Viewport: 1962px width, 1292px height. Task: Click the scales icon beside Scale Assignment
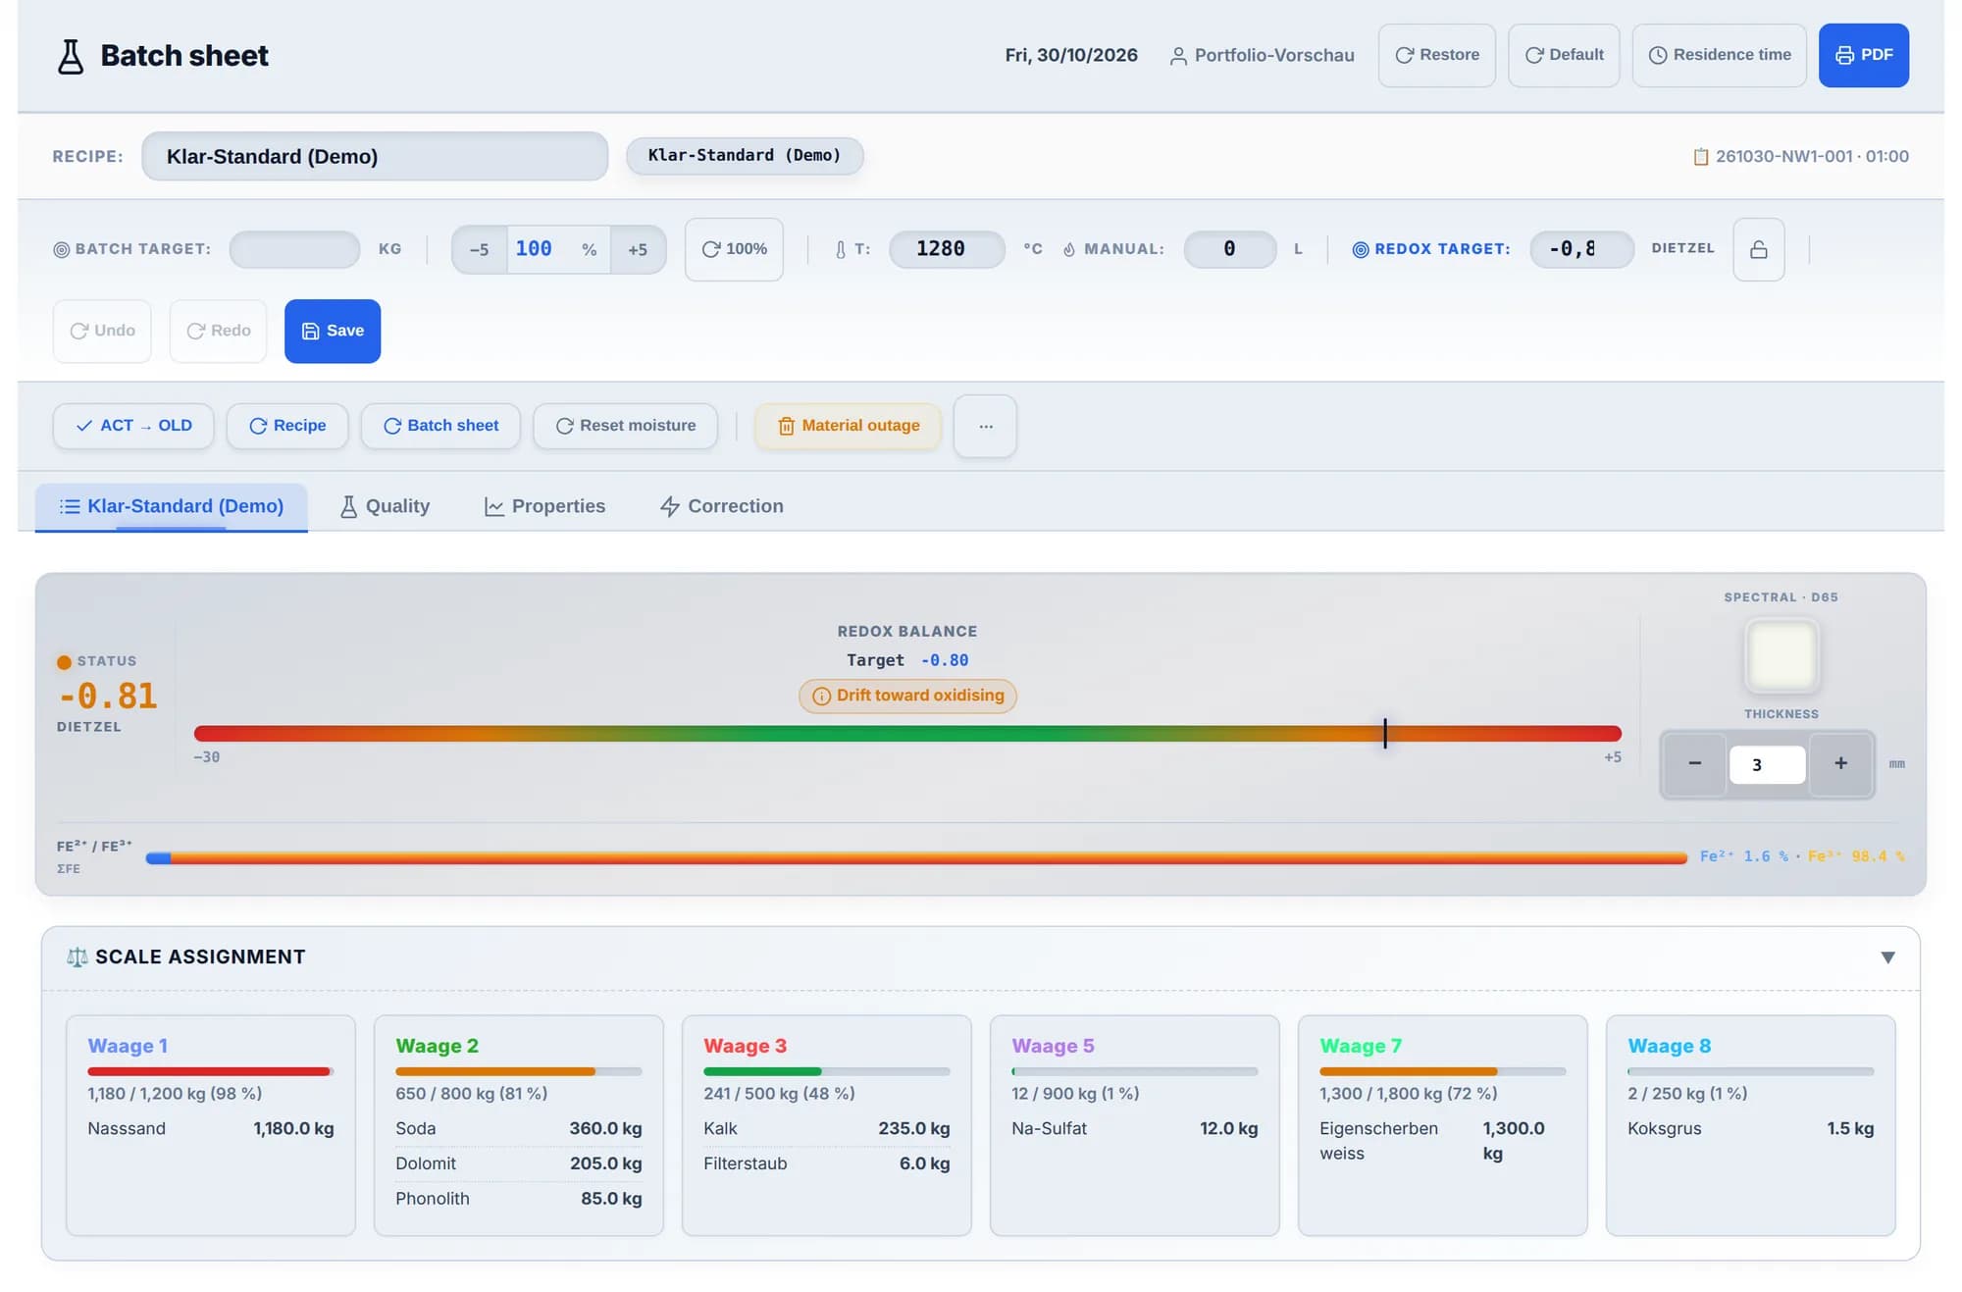tap(77, 956)
